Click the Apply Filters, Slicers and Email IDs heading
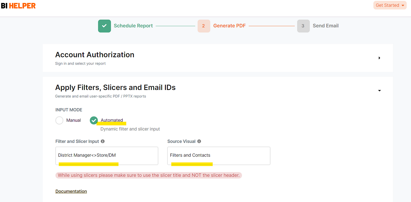This screenshot has height=202, width=411. click(115, 87)
